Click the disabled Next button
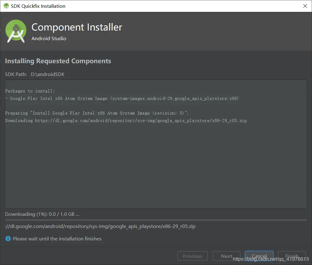Image resolution: width=312 pixels, height=265 pixels. pos(226,256)
